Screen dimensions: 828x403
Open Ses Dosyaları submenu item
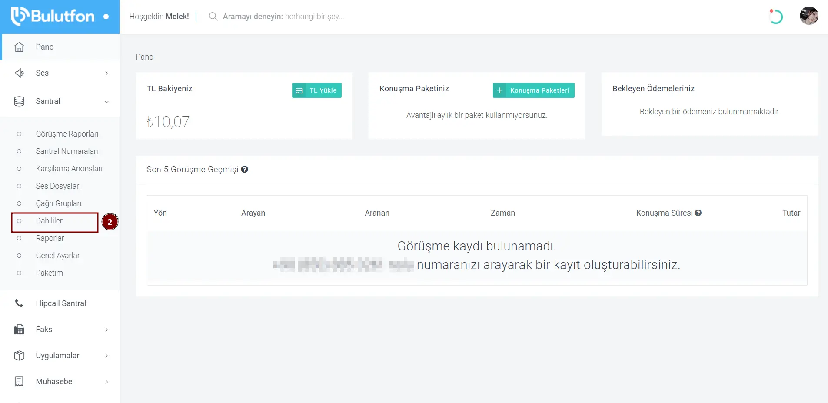(x=58, y=186)
